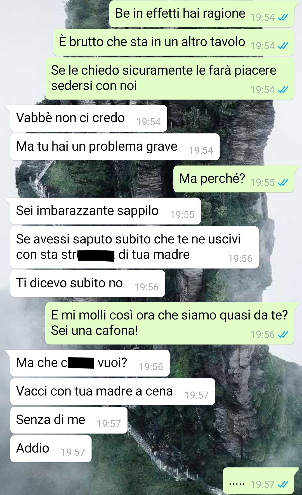The image size is (302, 495).
Task: Tap the "Vacci con tua madre a cena" message
Action: tap(112, 392)
